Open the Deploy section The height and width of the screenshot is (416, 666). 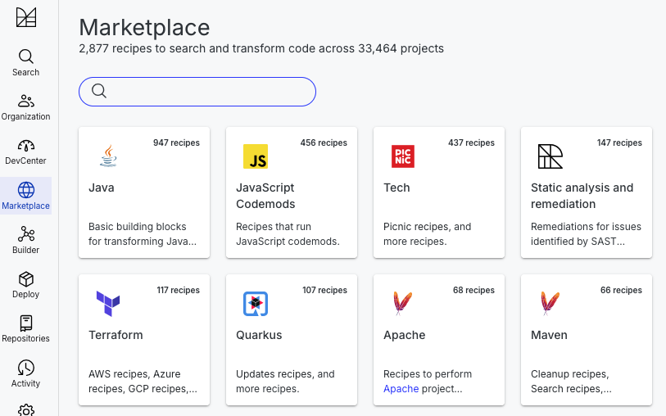[26, 285]
